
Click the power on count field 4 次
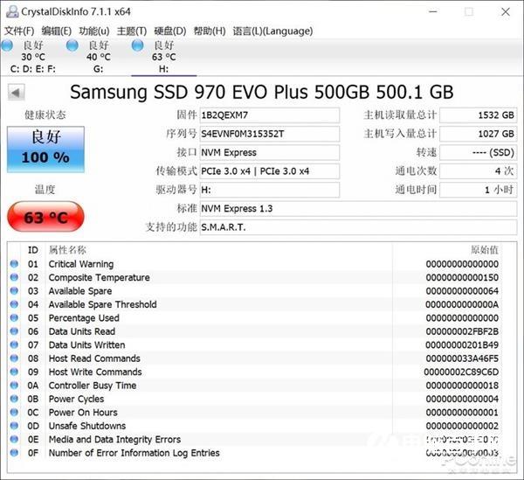point(479,171)
